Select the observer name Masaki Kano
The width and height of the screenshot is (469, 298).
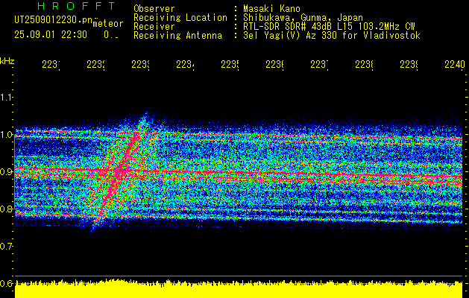pyautogui.click(x=271, y=9)
